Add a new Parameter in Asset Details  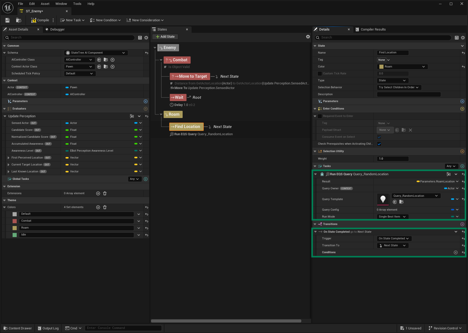(146, 101)
